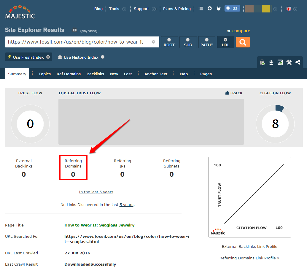Screen dimensions: 307x268
Task: Switch to the Backlinks tab
Action: click(x=95, y=74)
